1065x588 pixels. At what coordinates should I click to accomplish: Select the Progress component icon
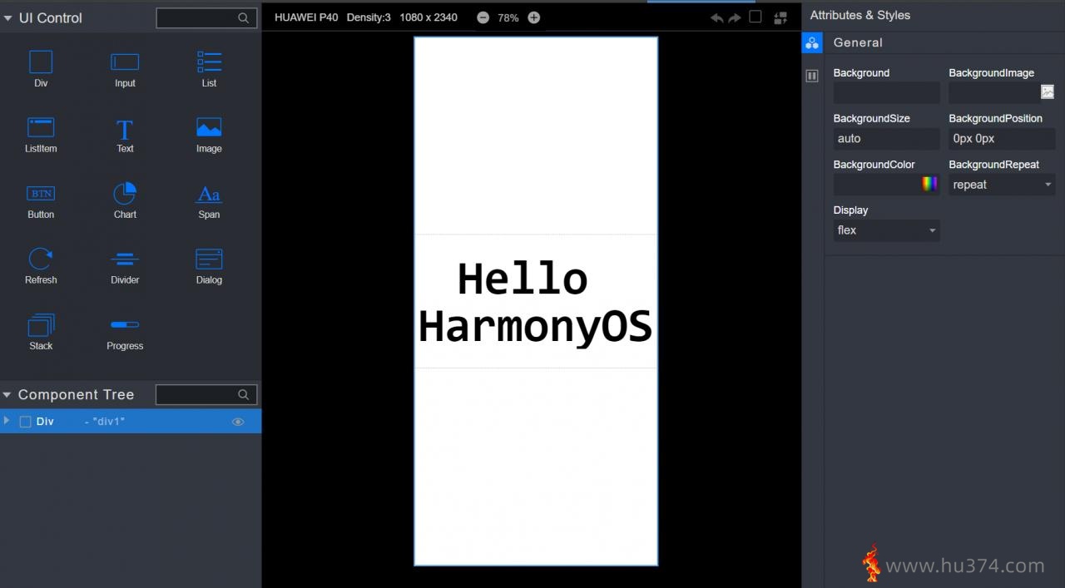click(x=125, y=324)
